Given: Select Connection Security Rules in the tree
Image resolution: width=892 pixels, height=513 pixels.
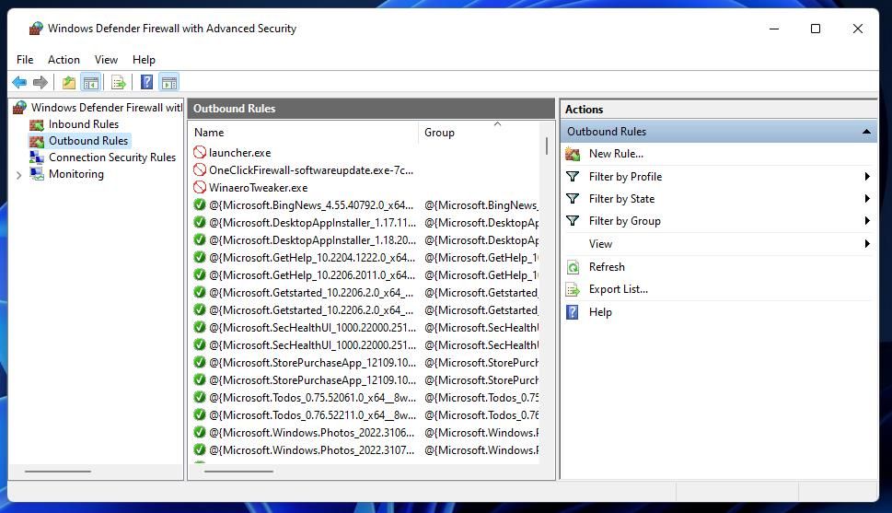Looking at the screenshot, I should coord(112,157).
